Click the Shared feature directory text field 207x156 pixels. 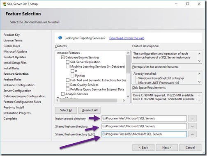144,126
